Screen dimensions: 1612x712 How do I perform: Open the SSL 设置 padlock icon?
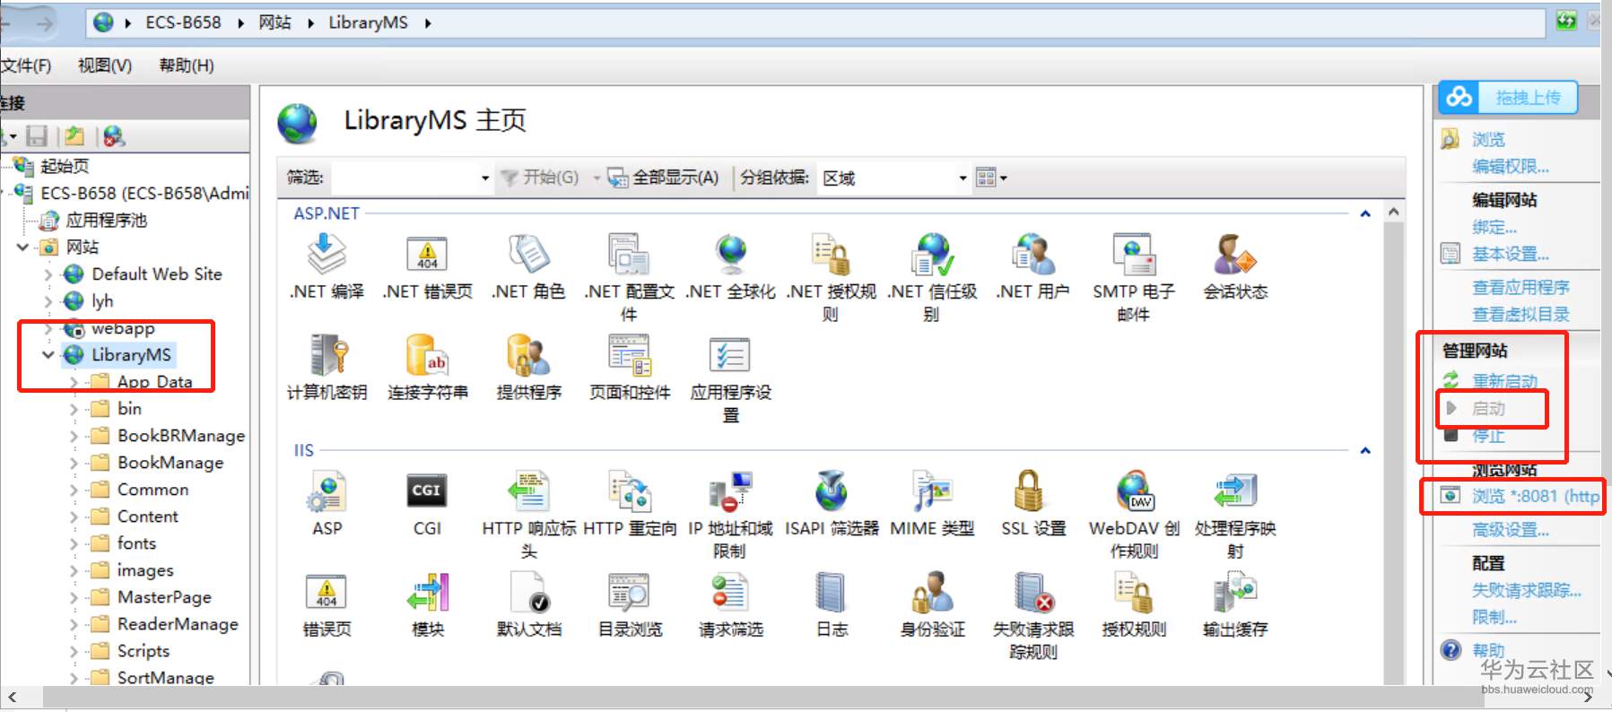1029,491
